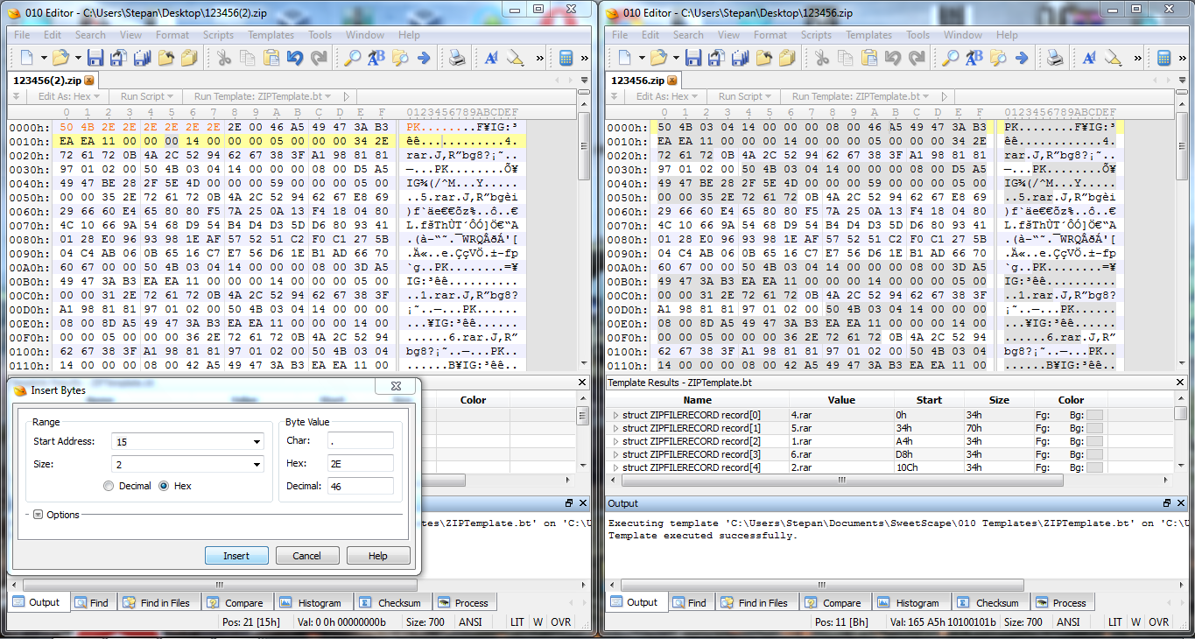The width and height of the screenshot is (1195, 639).
Task: Click Redo arrow in 123456.zip window
Action: pos(916,59)
